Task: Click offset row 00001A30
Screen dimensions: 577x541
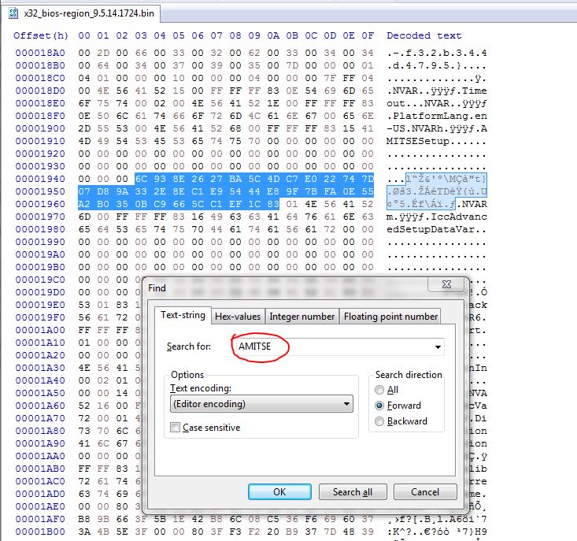Action: pyautogui.click(x=40, y=368)
